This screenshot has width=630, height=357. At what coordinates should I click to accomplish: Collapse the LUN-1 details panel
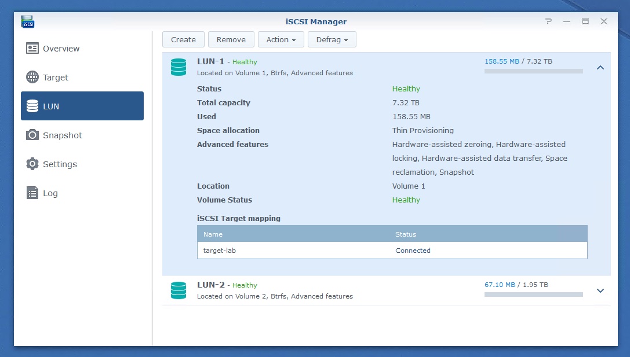pos(600,68)
